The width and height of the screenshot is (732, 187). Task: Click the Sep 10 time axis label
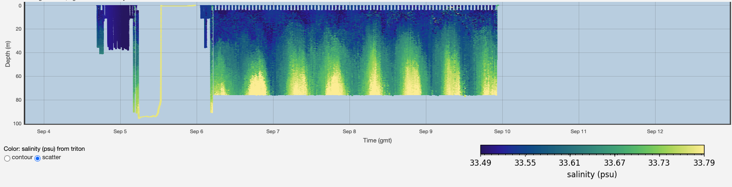coord(502,131)
